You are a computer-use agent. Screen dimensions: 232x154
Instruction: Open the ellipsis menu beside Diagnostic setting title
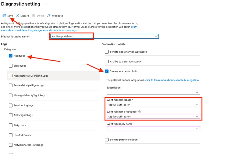(x=46, y=4)
